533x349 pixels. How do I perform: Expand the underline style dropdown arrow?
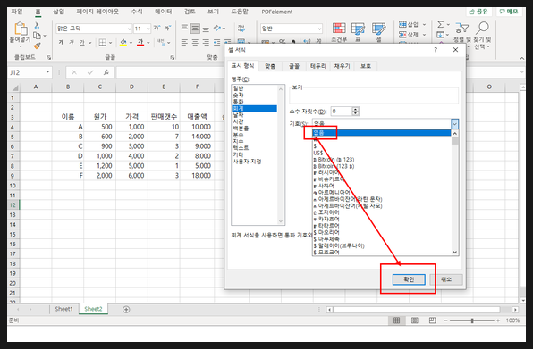point(89,43)
